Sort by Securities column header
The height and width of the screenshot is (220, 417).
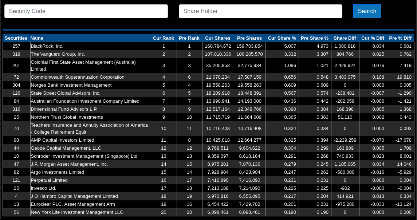tap(16, 38)
